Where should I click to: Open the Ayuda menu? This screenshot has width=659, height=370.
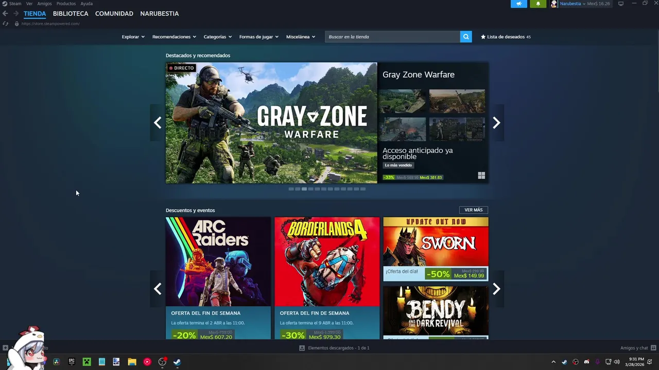click(x=86, y=4)
